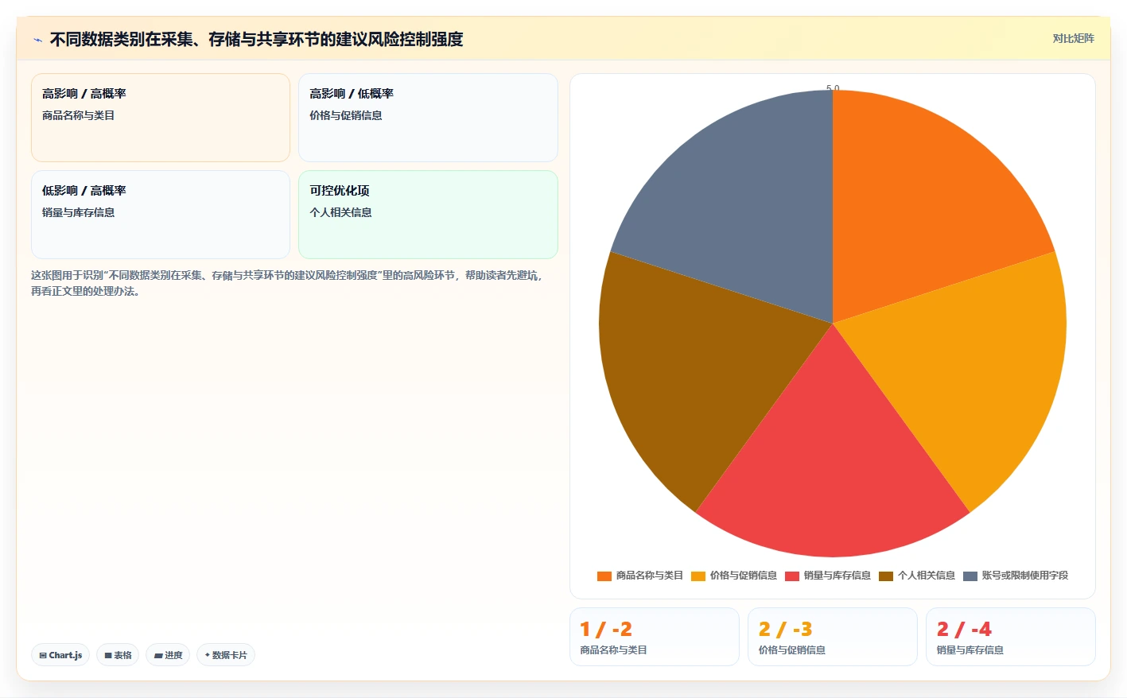
Task: Open the 2 / -3 价格与促销信息 stat card
Action: point(833,637)
